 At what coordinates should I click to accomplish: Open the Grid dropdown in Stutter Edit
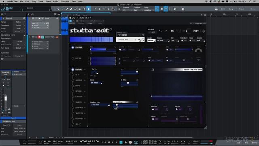(175, 41)
